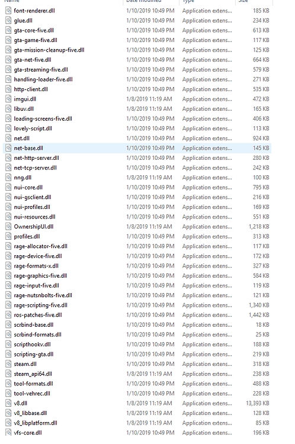The image size is (295, 444).
Task: Click the net-tcp-server.dll file icon
Action: [8, 168]
